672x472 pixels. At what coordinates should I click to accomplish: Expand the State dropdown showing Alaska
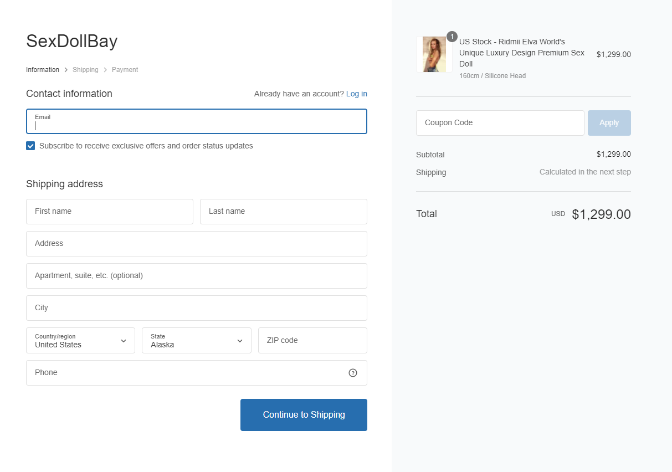pyautogui.click(x=196, y=341)
